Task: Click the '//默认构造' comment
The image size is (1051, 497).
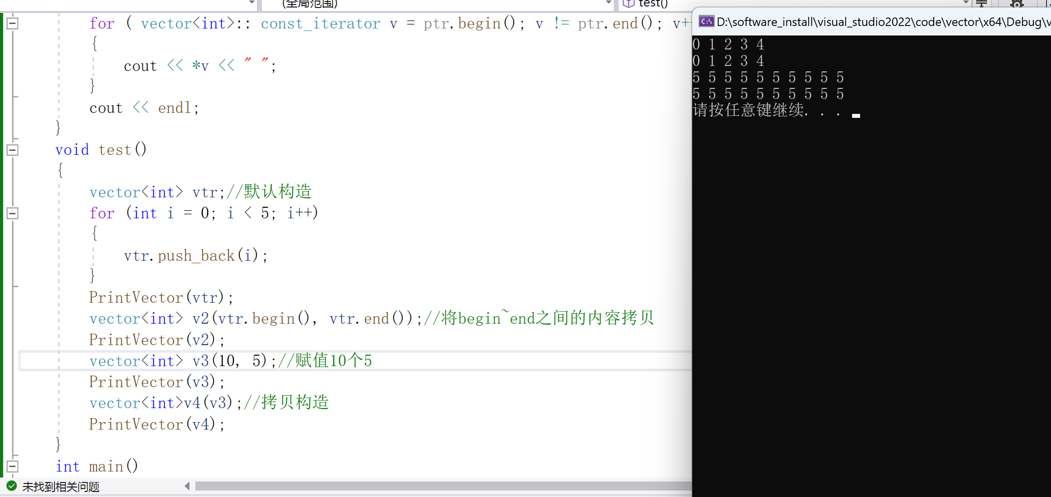Action: (x=269, y=192)
